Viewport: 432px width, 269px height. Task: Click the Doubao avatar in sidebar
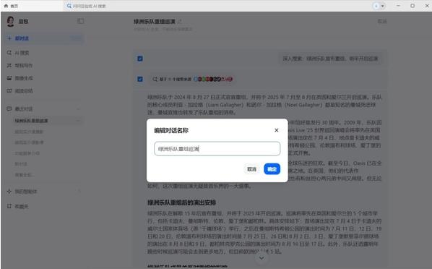(x=10, y=21)
